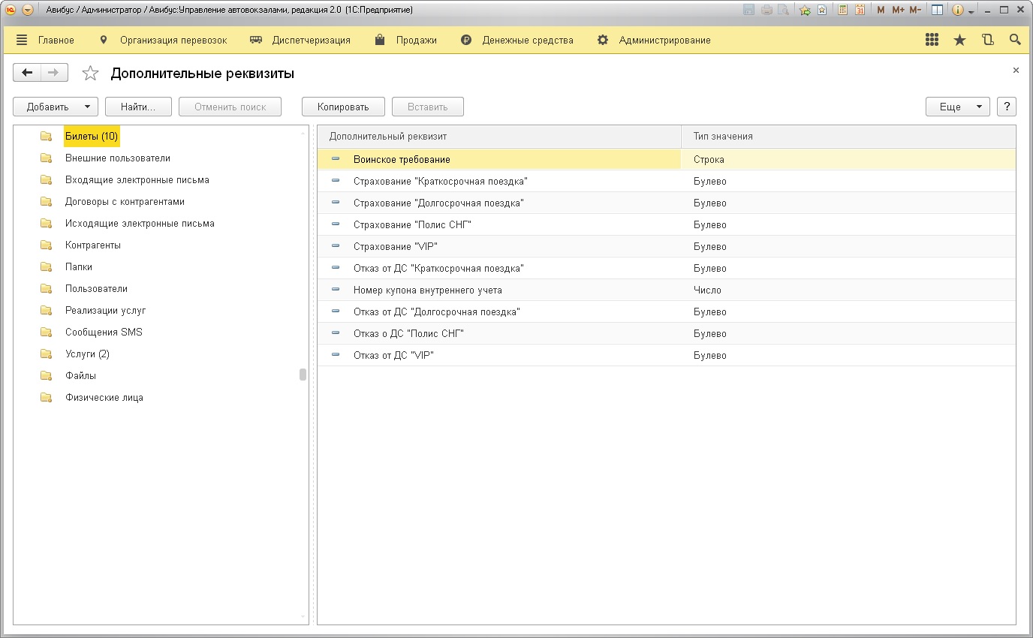Add this page to favorites with star outline

pos(90,74)
